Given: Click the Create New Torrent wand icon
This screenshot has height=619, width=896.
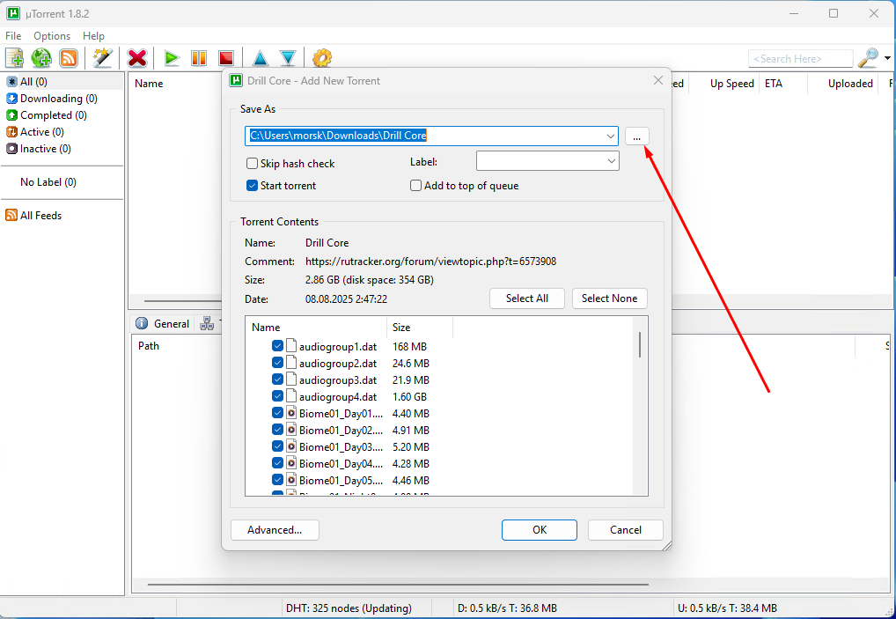Looking at the screenshot, I should [102, 58].
